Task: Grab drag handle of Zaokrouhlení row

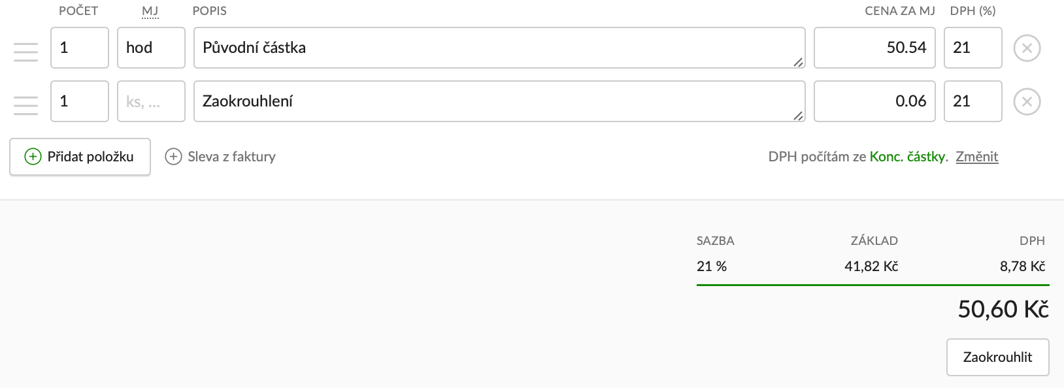Action: 26,105
